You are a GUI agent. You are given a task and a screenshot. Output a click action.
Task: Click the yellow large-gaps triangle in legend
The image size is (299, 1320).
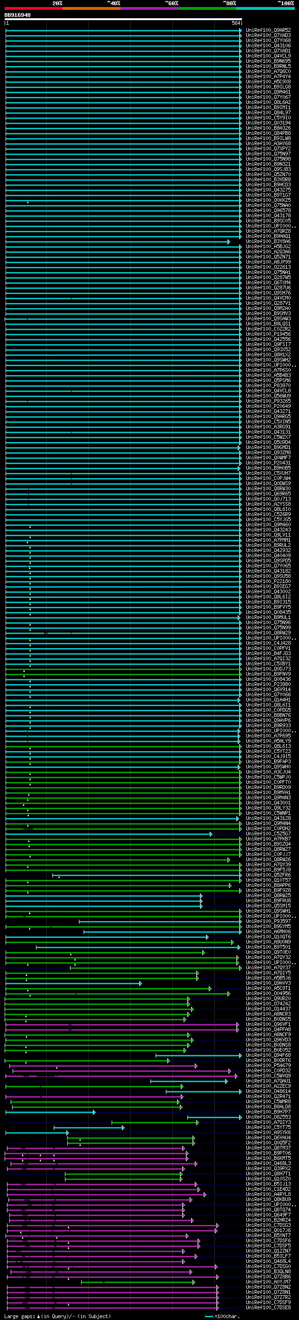(x=38, y=1316)
